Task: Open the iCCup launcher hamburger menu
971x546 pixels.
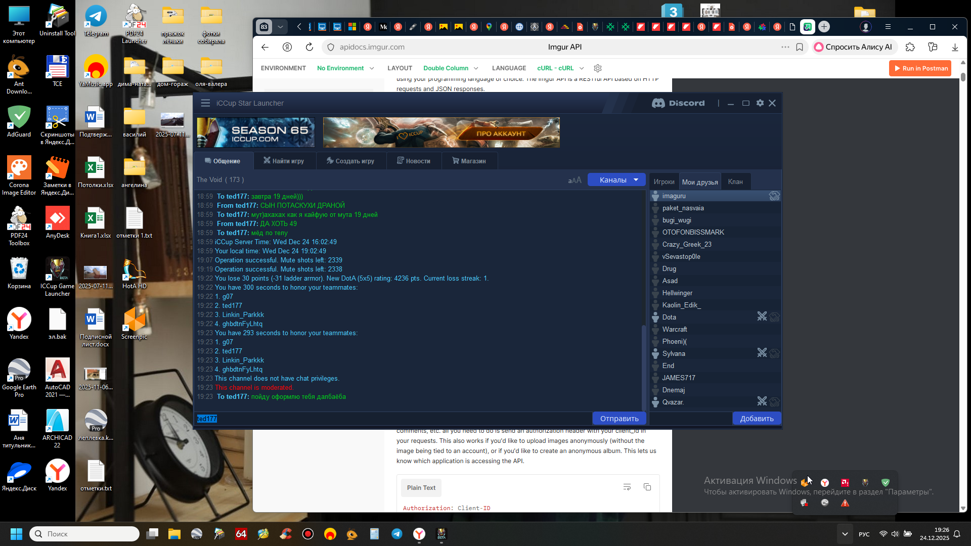Action: coord(205,103)
